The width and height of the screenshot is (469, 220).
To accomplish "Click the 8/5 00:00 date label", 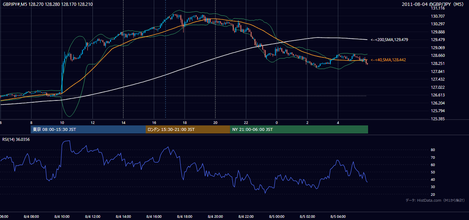I will pyautogui.click(x=277, y=216).
